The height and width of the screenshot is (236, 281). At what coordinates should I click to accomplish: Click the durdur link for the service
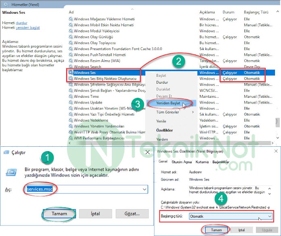pos(22,23)
